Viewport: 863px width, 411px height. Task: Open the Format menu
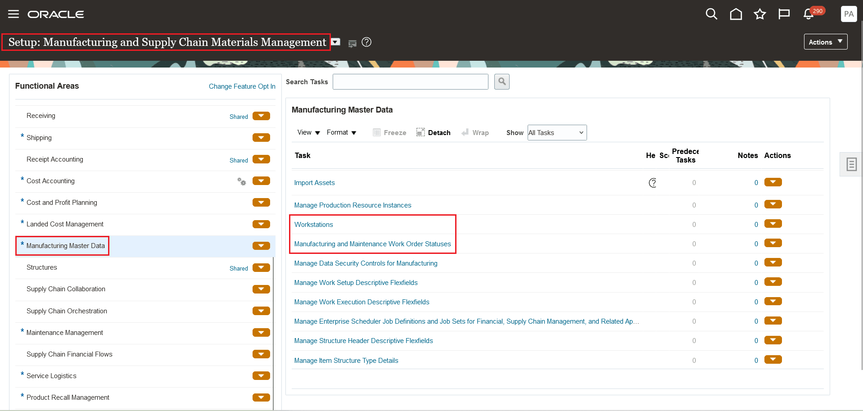coord(342,132)
